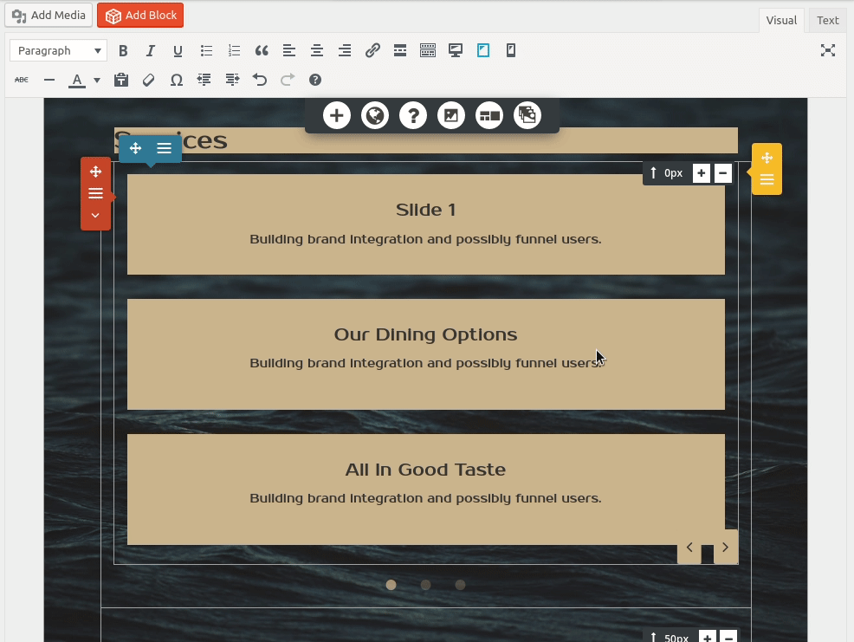This screenshot has height=642, width=854.
Task: Select the second carousel pagination dot
Action: click(x=425, y=585)
